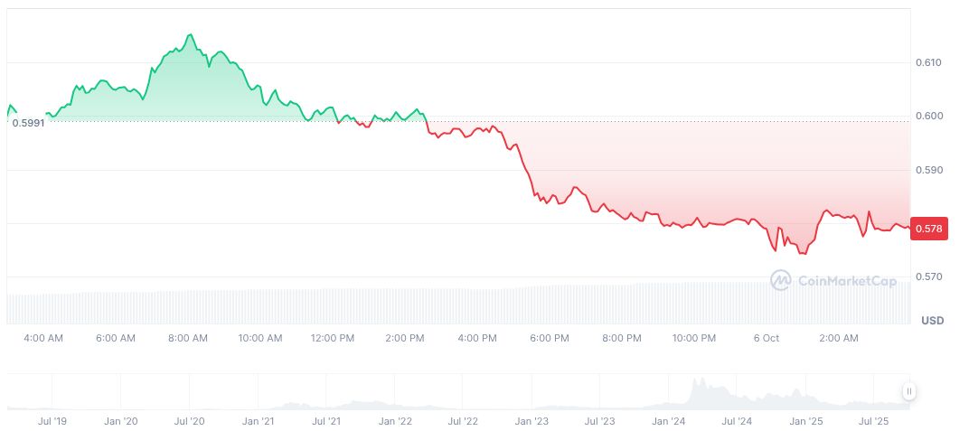Select the 6:00 PM time axis label

coord(549,338)
